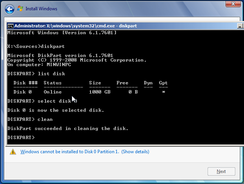The image size is (244, 184).
Task: Click 'Microsoft DiskPart version 6.1.7601' line
Action: pos(60,55)
